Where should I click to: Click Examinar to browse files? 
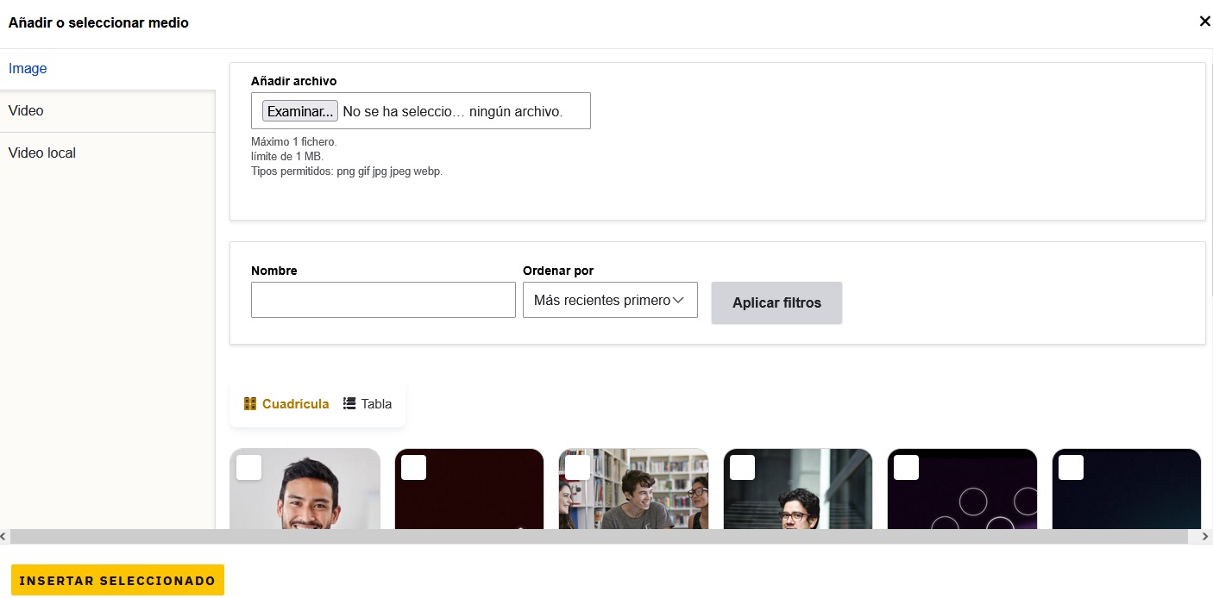300,111
